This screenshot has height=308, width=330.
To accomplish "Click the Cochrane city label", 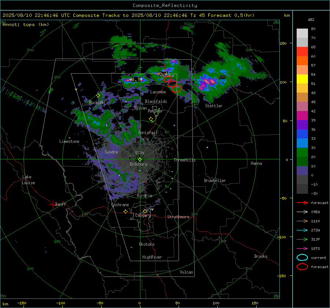I will tap(120, 205).
